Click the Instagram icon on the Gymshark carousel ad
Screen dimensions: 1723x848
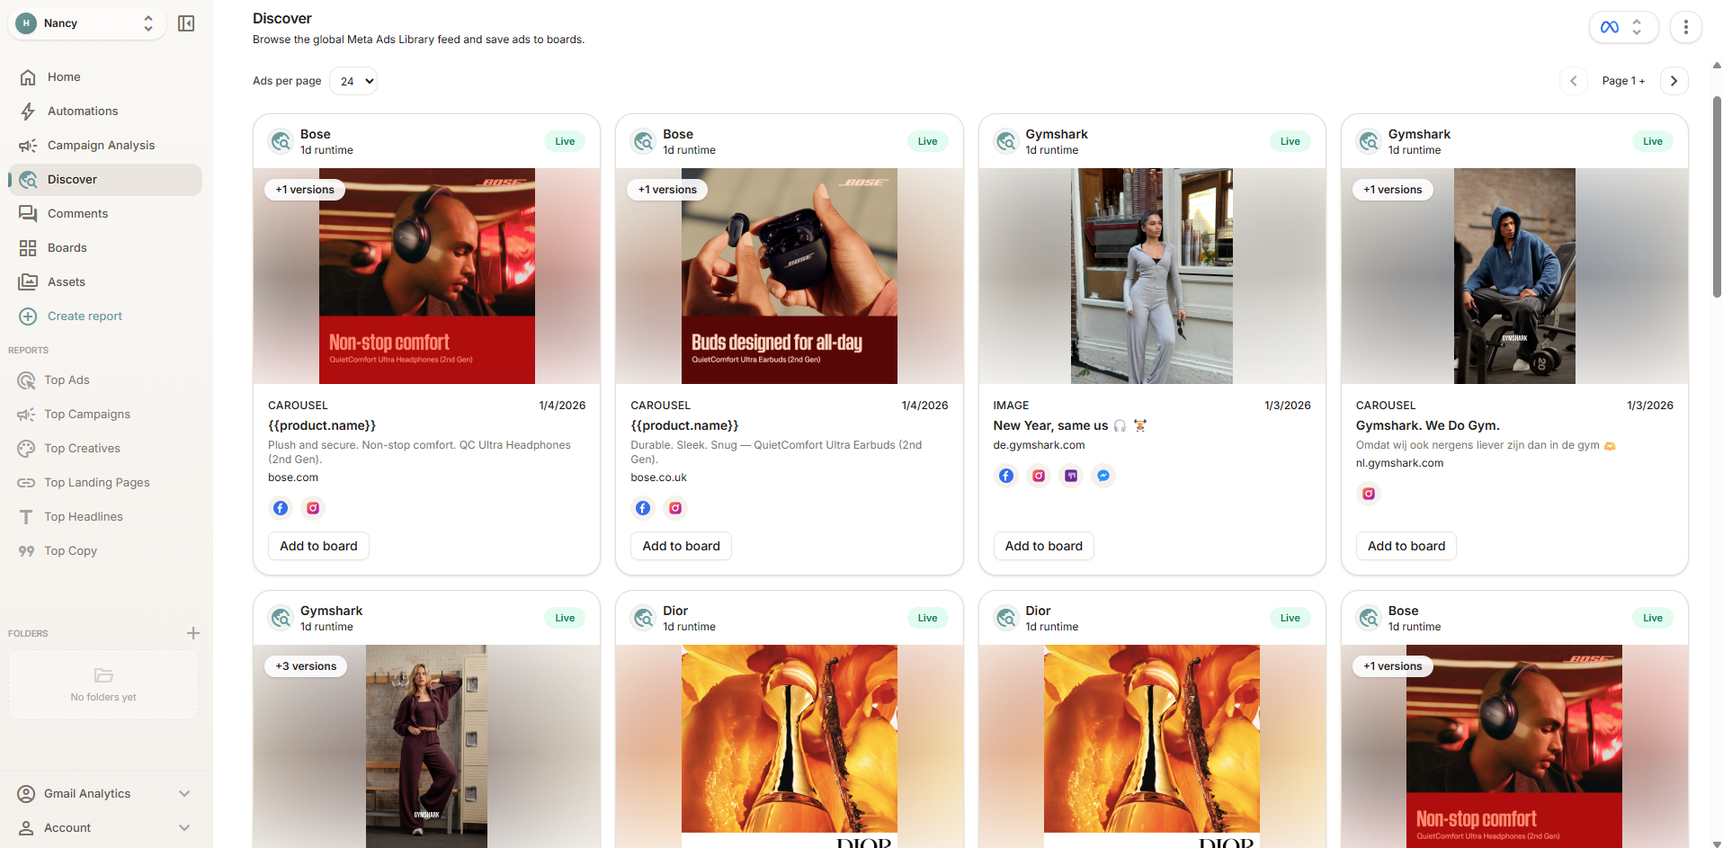point(1368,494)
